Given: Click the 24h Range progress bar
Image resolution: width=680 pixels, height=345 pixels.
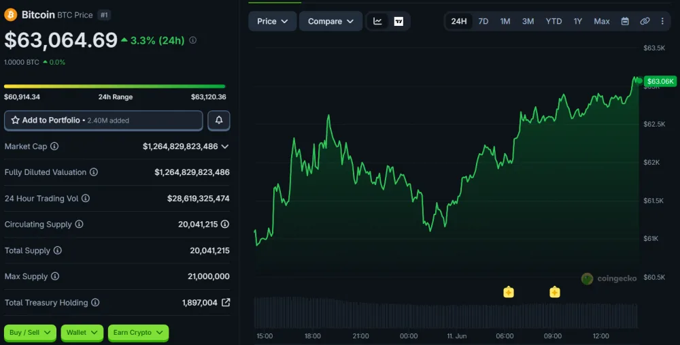Looking at the screenshot, I should [114, 86].
